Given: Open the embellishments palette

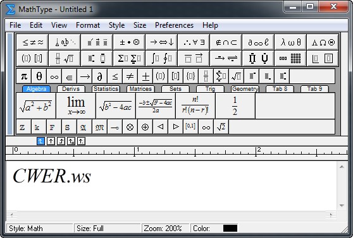Looking at the screenshot, I should point(97,42).
